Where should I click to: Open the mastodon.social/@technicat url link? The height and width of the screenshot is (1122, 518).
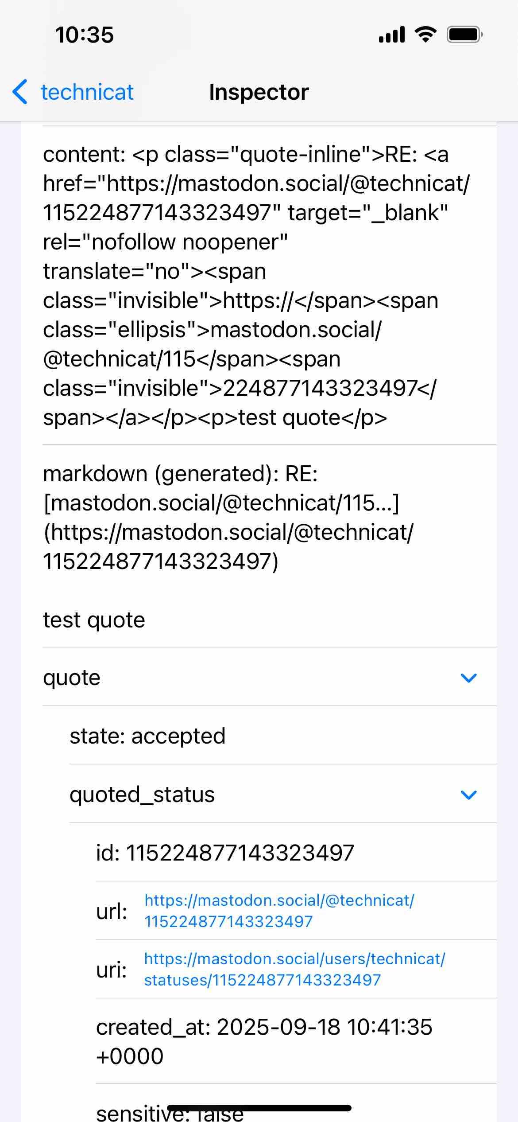click(279, 911)
